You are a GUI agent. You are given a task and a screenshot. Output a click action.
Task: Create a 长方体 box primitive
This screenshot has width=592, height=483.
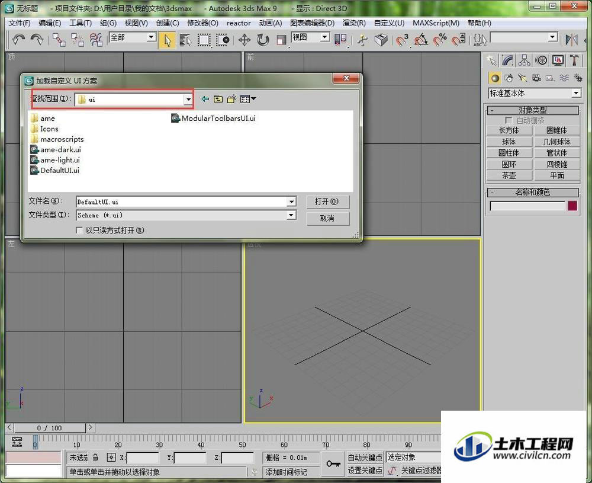(509, 131)
